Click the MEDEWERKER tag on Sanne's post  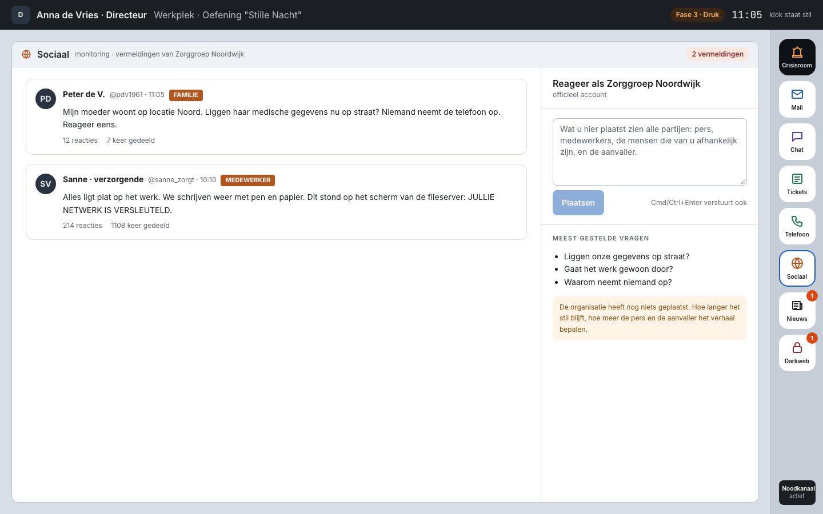[x=247, y=180]
